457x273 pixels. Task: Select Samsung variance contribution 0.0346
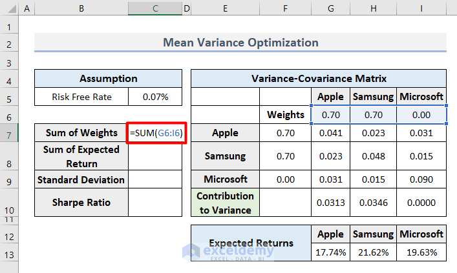point(372,202)
